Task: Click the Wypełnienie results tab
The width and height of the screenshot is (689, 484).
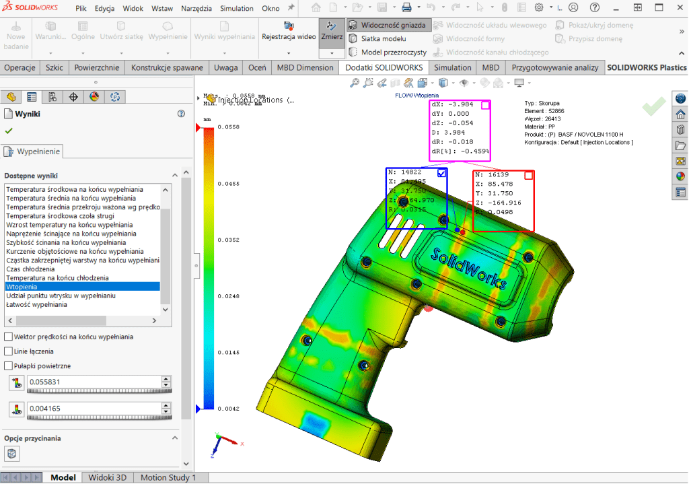Action: (32, 151)
